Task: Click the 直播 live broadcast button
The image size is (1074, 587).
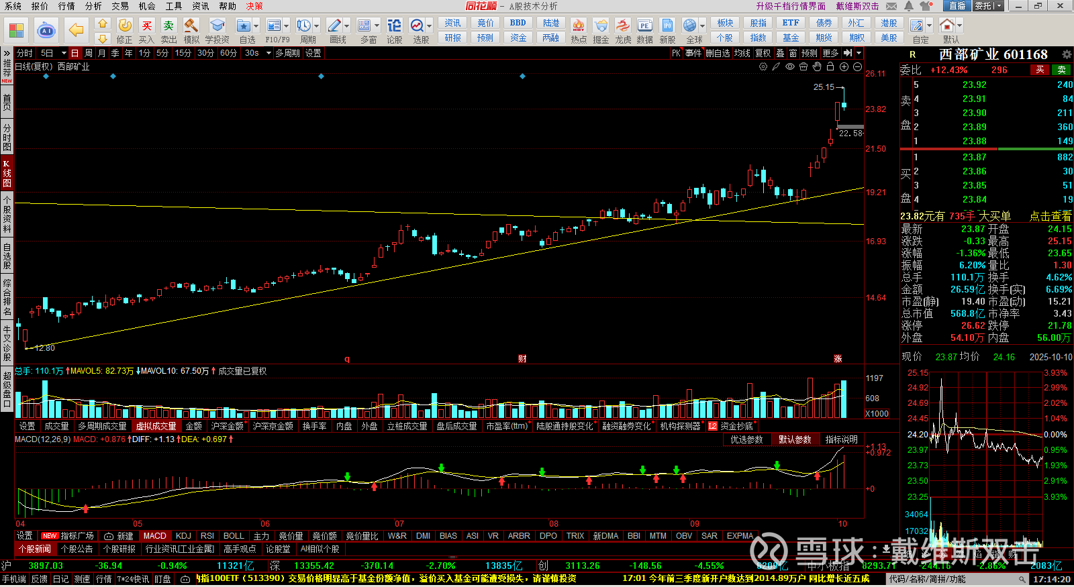Action: point(957,6)
